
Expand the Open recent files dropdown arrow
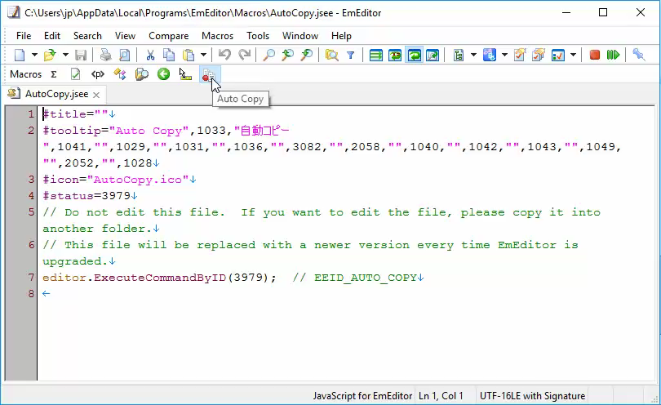65,55
